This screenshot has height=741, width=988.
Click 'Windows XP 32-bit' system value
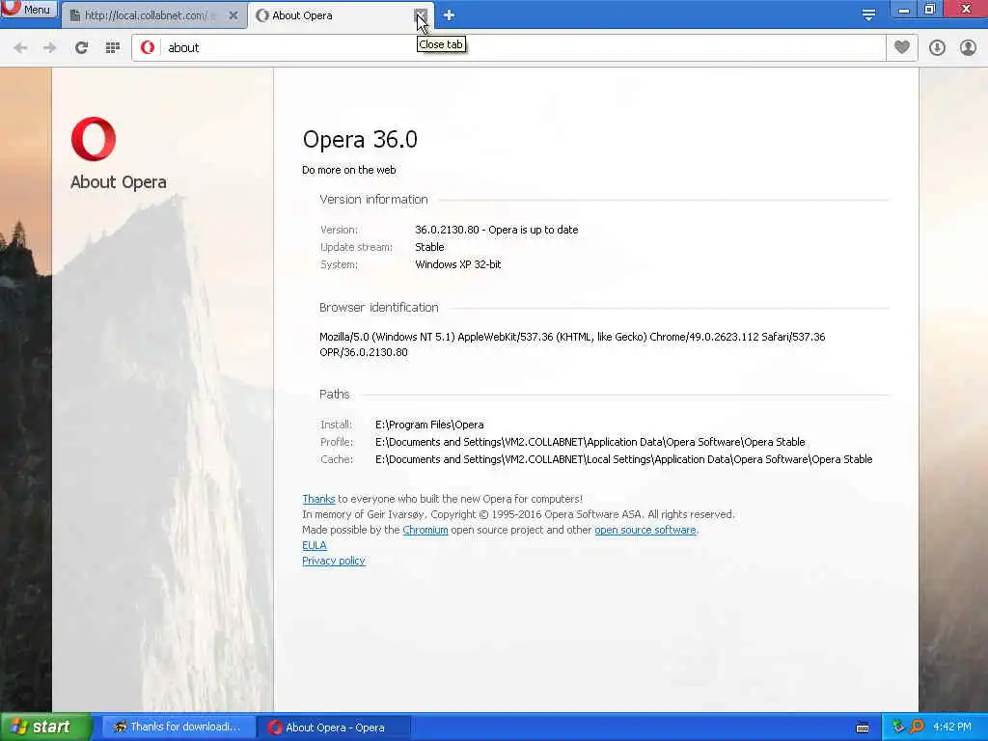pyautogui.click(x=458, y=264)
